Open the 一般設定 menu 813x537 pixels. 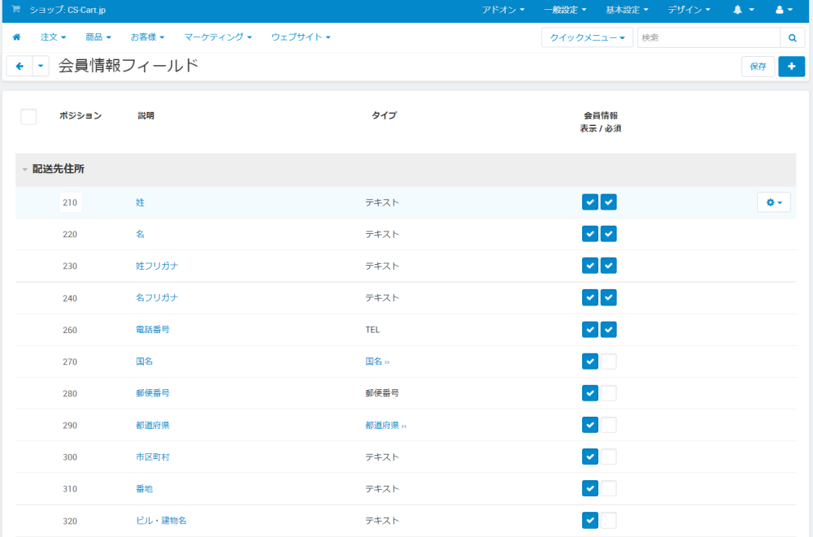tap(565, 10)
